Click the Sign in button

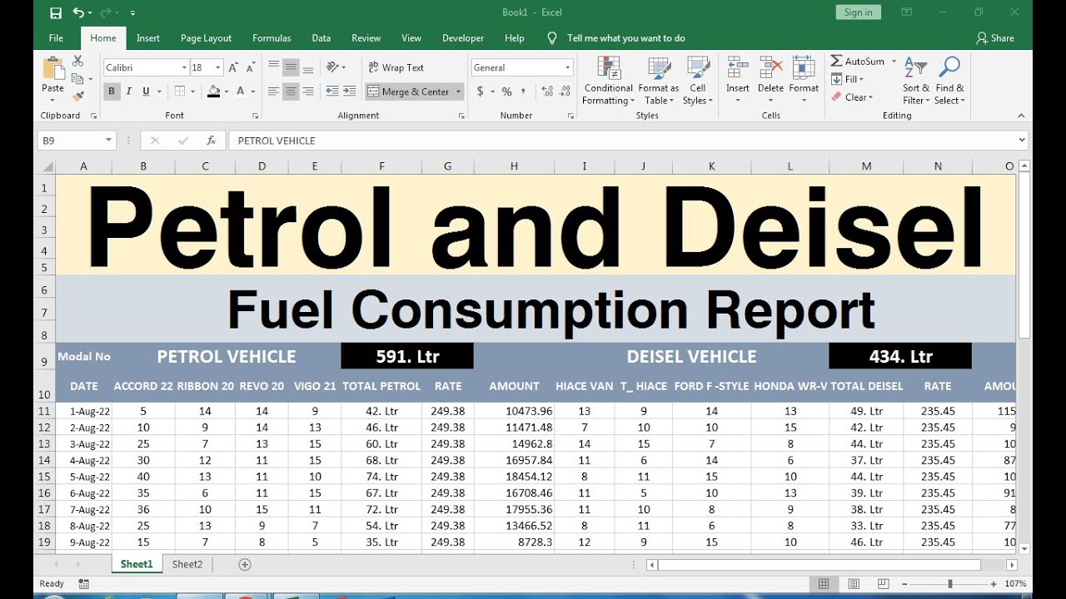tap(858, 12)
